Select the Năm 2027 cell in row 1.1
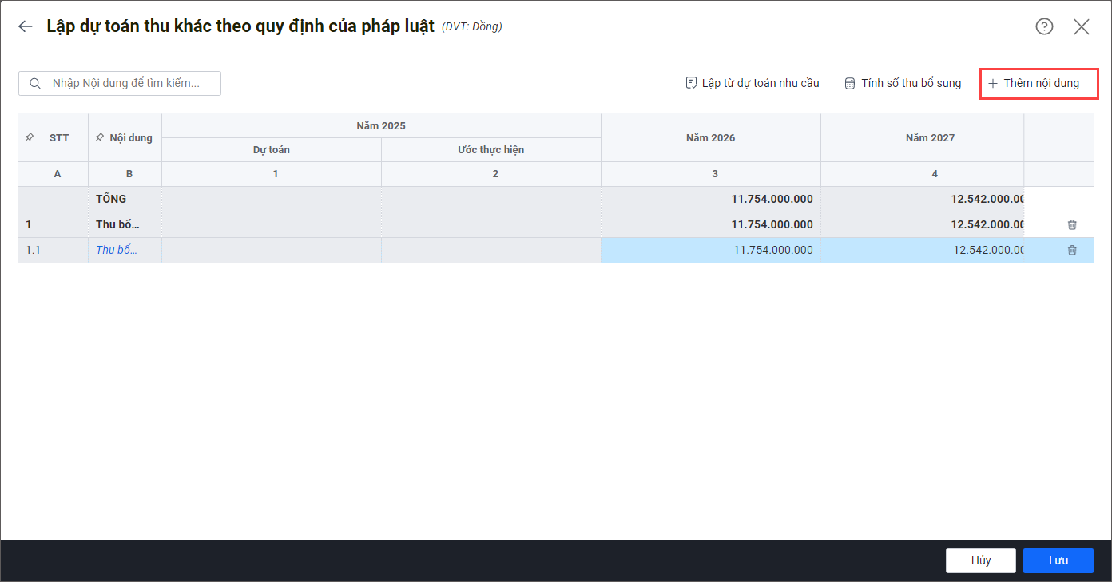The height and width of the screenshot is (582, 1112). click(x=922, y=250)
